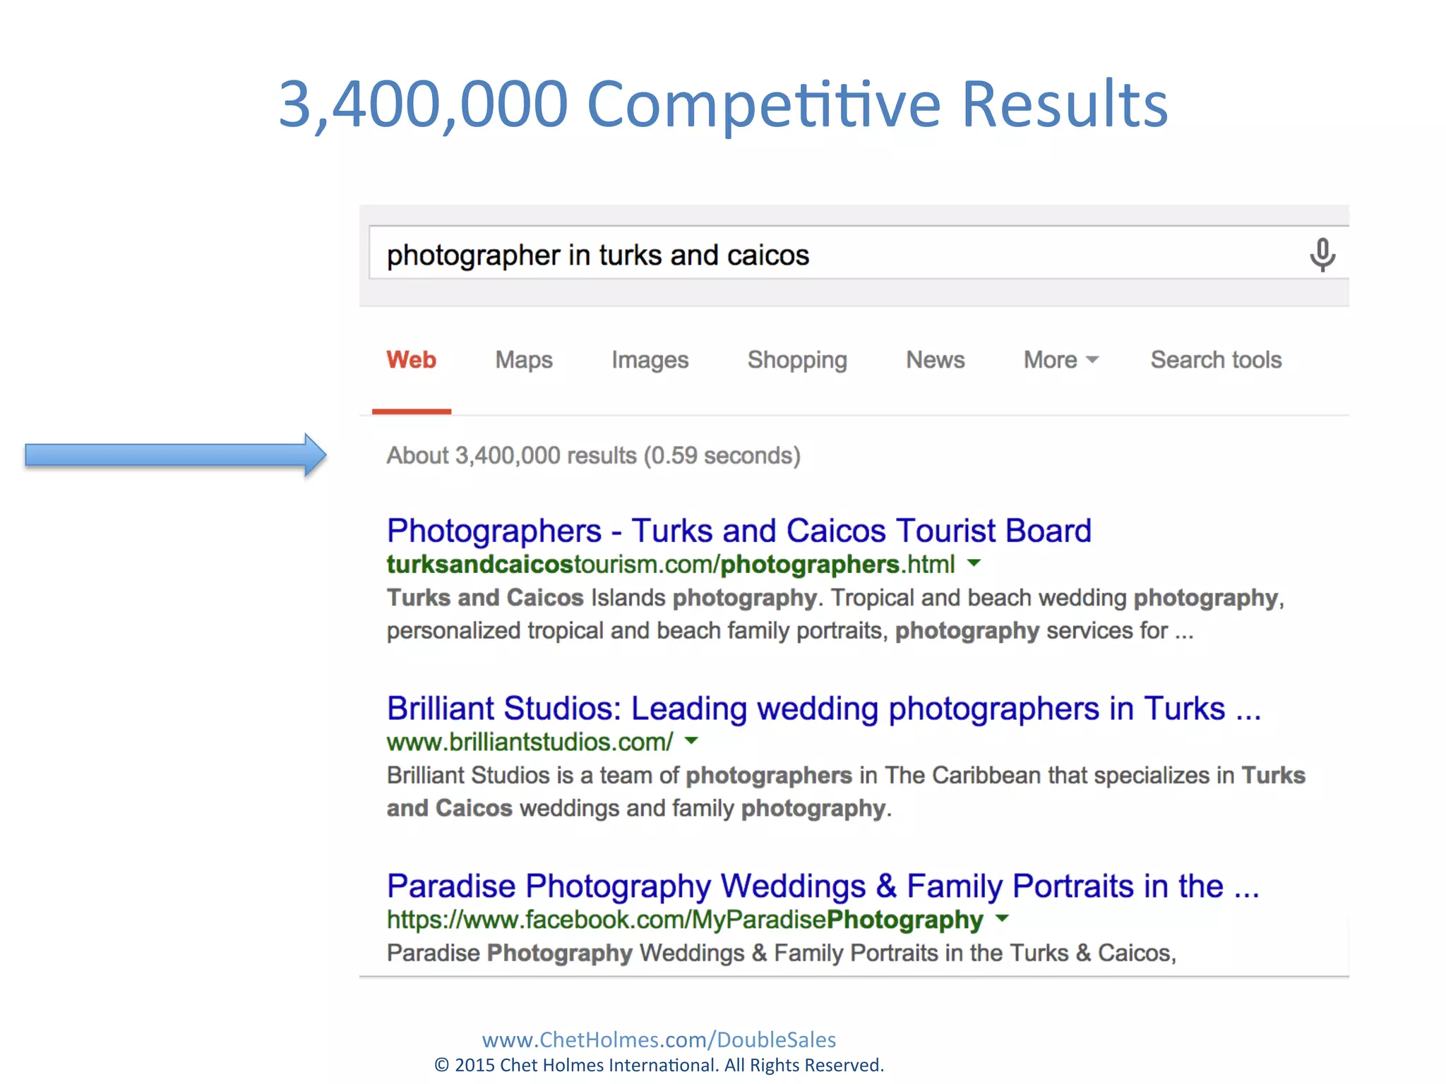Select the Web tab
Screen dimensions: 1446x1084
click(411, 360)
